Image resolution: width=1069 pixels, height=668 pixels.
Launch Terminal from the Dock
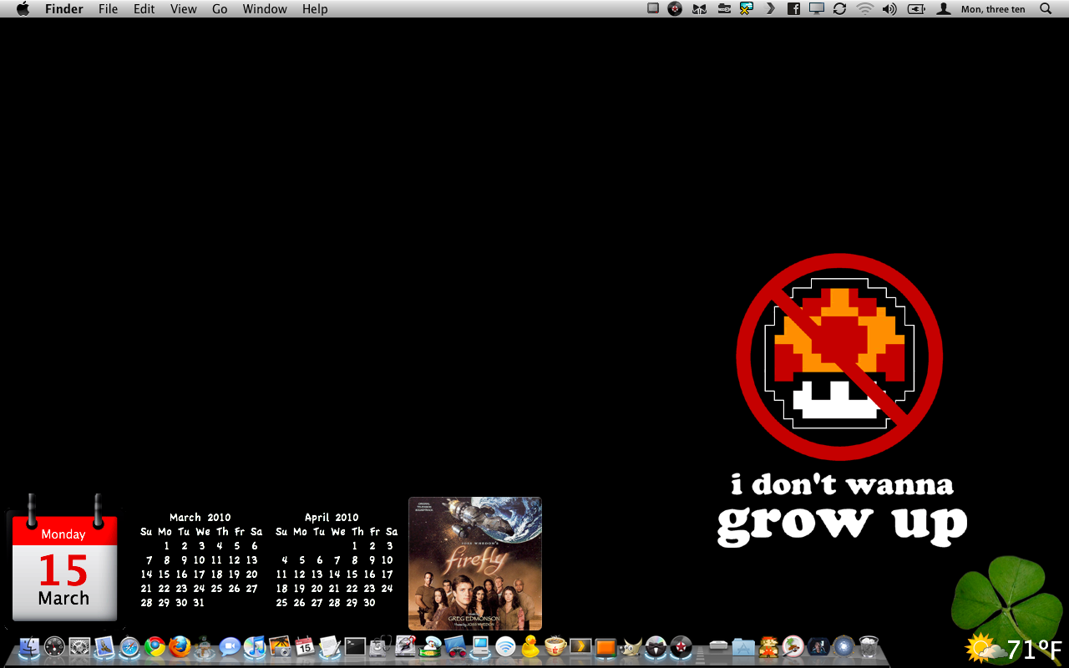[x=355, y=646]
